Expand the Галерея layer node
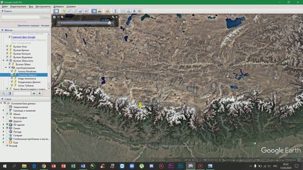 tap(3, 135)
